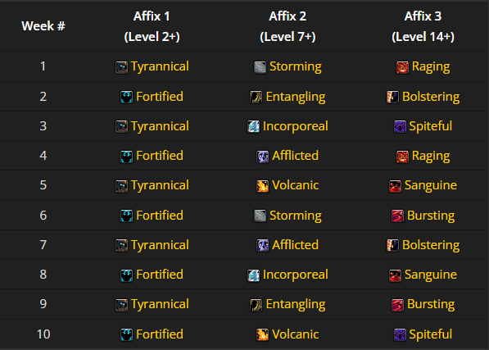Click the Sanguine icon in week 5
The image size is (489, 350).
point(395,186)
